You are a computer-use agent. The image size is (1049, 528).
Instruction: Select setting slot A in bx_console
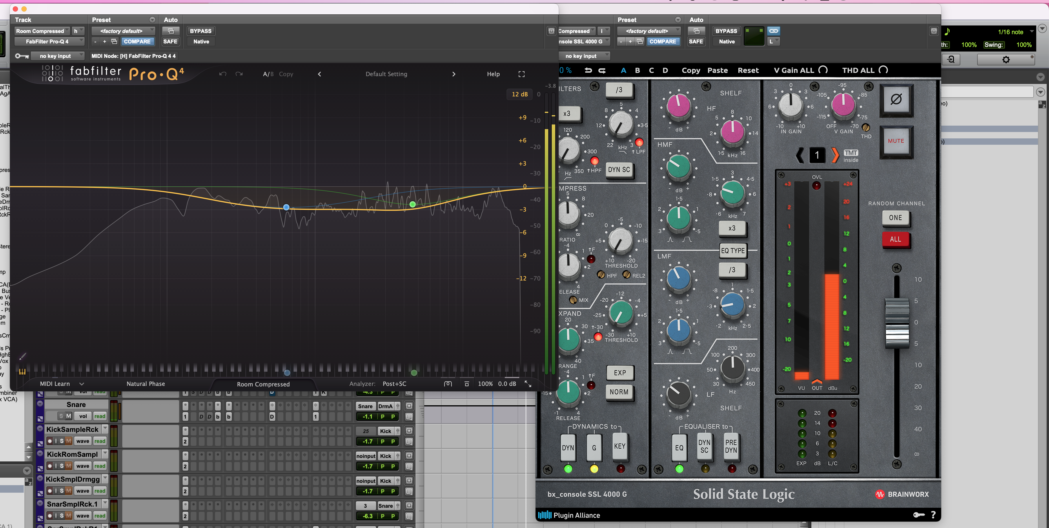(623, 70)
